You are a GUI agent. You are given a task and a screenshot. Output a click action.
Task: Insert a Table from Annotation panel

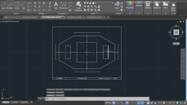(x=70, y=10)
